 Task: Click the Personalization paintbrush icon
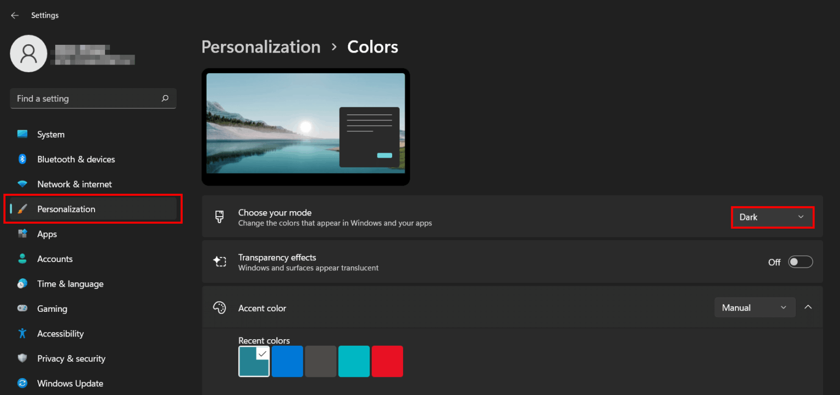pos(22,209)
